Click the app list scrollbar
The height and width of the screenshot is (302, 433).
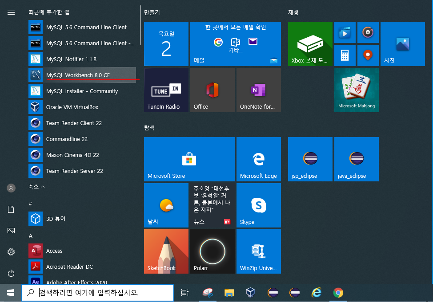point(140,25)
